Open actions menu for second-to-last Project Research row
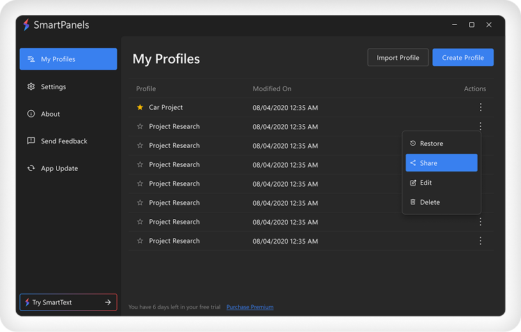The width and height of the screenshot is (521, 332). tap(481, 222)
